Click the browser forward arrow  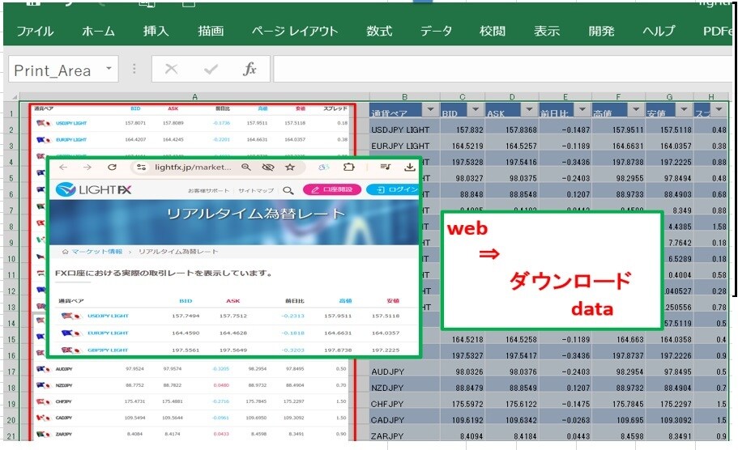(87, 167)
